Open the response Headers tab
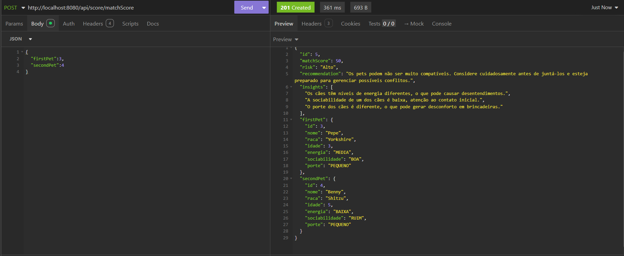 311,23
